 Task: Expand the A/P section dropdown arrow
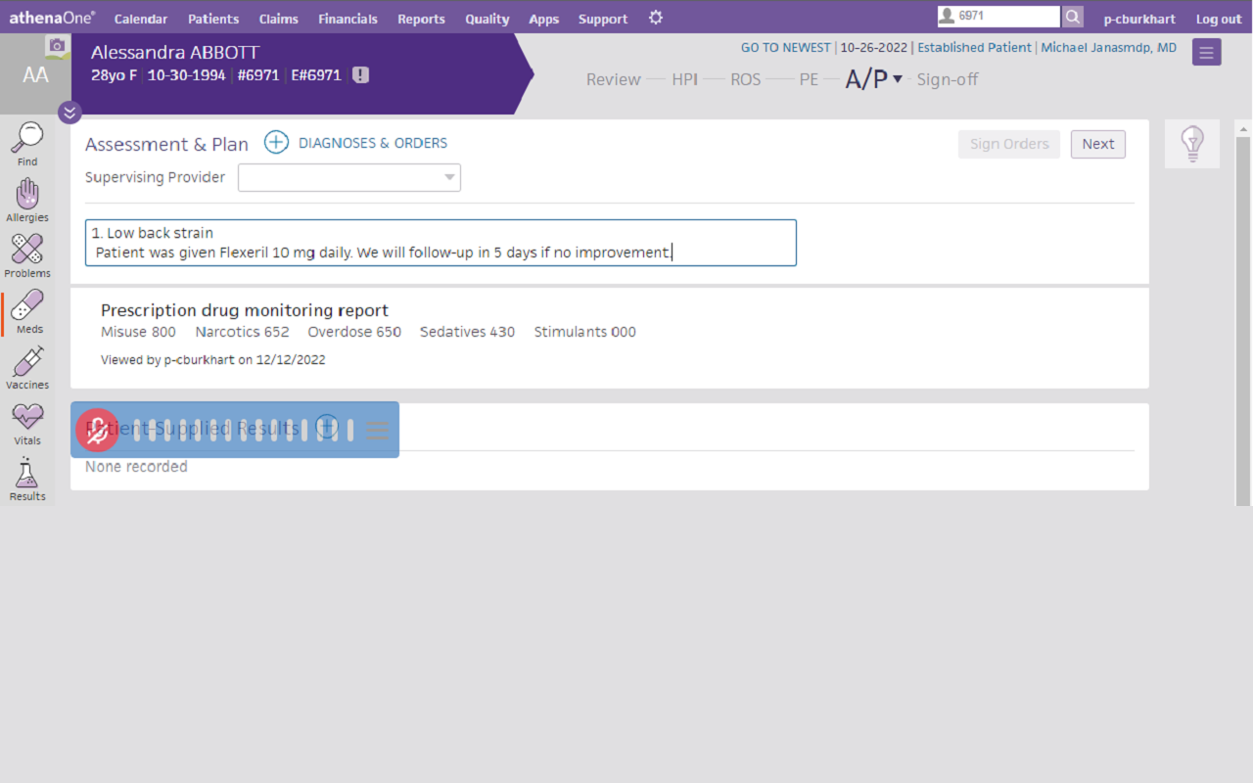(898, 79)
